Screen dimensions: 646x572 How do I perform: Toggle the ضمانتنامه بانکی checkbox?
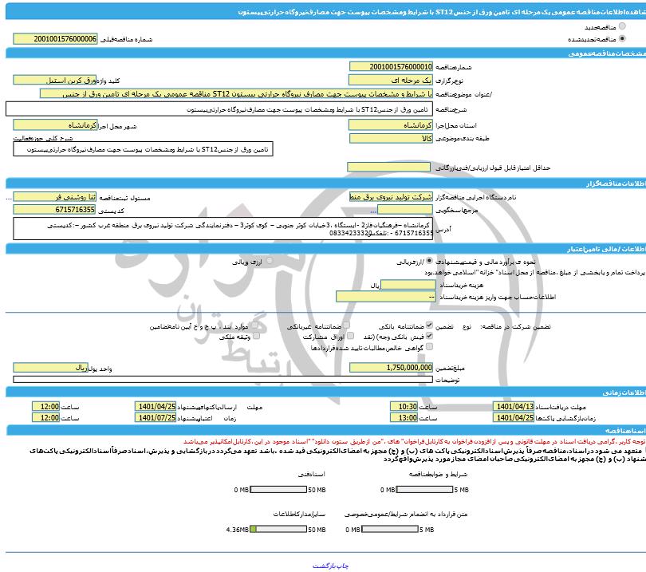tap(431, 325)
